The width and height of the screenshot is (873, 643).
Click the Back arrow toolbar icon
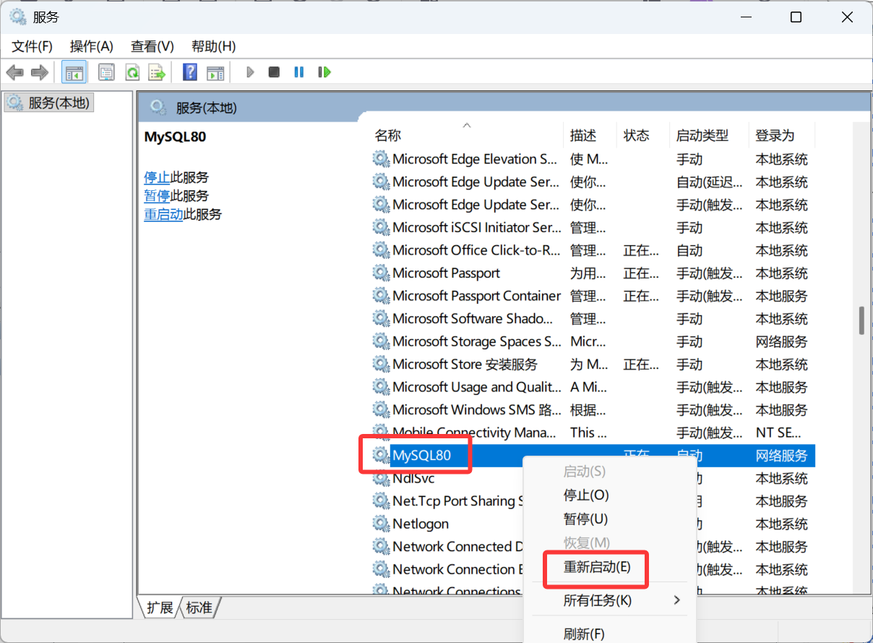14,72
